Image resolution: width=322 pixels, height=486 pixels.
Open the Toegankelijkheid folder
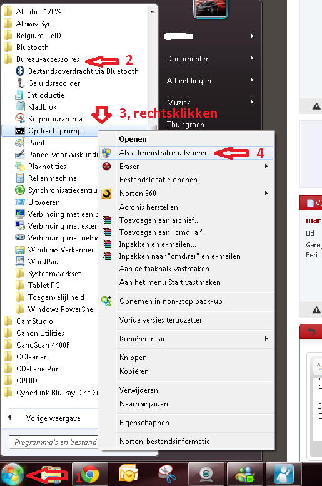coord(56,297)
